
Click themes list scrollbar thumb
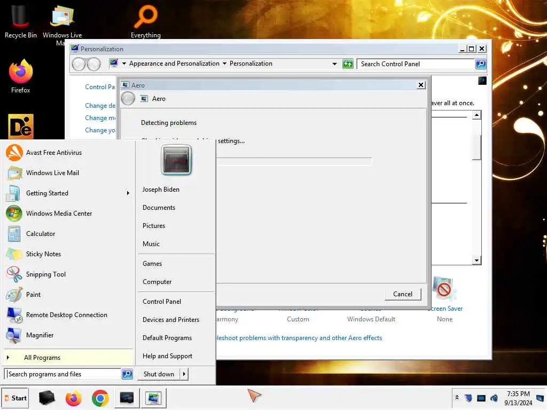[476, 146]
